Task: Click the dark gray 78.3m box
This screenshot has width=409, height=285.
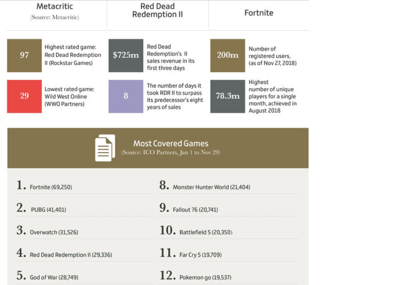Action: coord(228,96)
